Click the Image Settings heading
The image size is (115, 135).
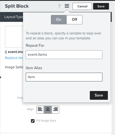[x=14, y=67]
